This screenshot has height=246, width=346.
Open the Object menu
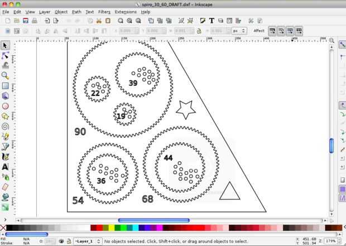(61, 12)
